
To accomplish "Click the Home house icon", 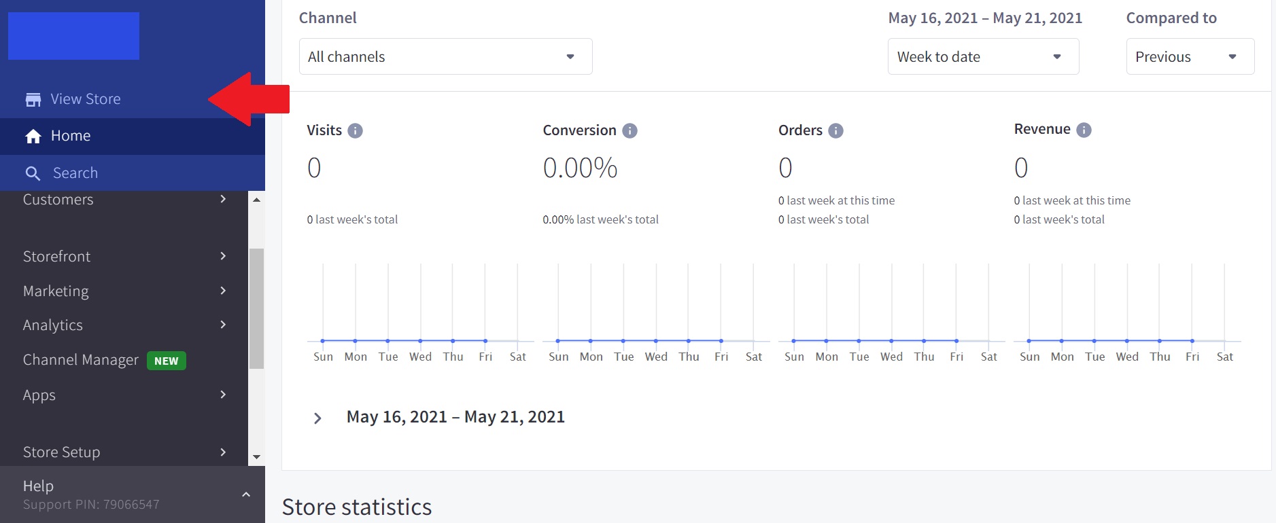I will pos(33,137).
